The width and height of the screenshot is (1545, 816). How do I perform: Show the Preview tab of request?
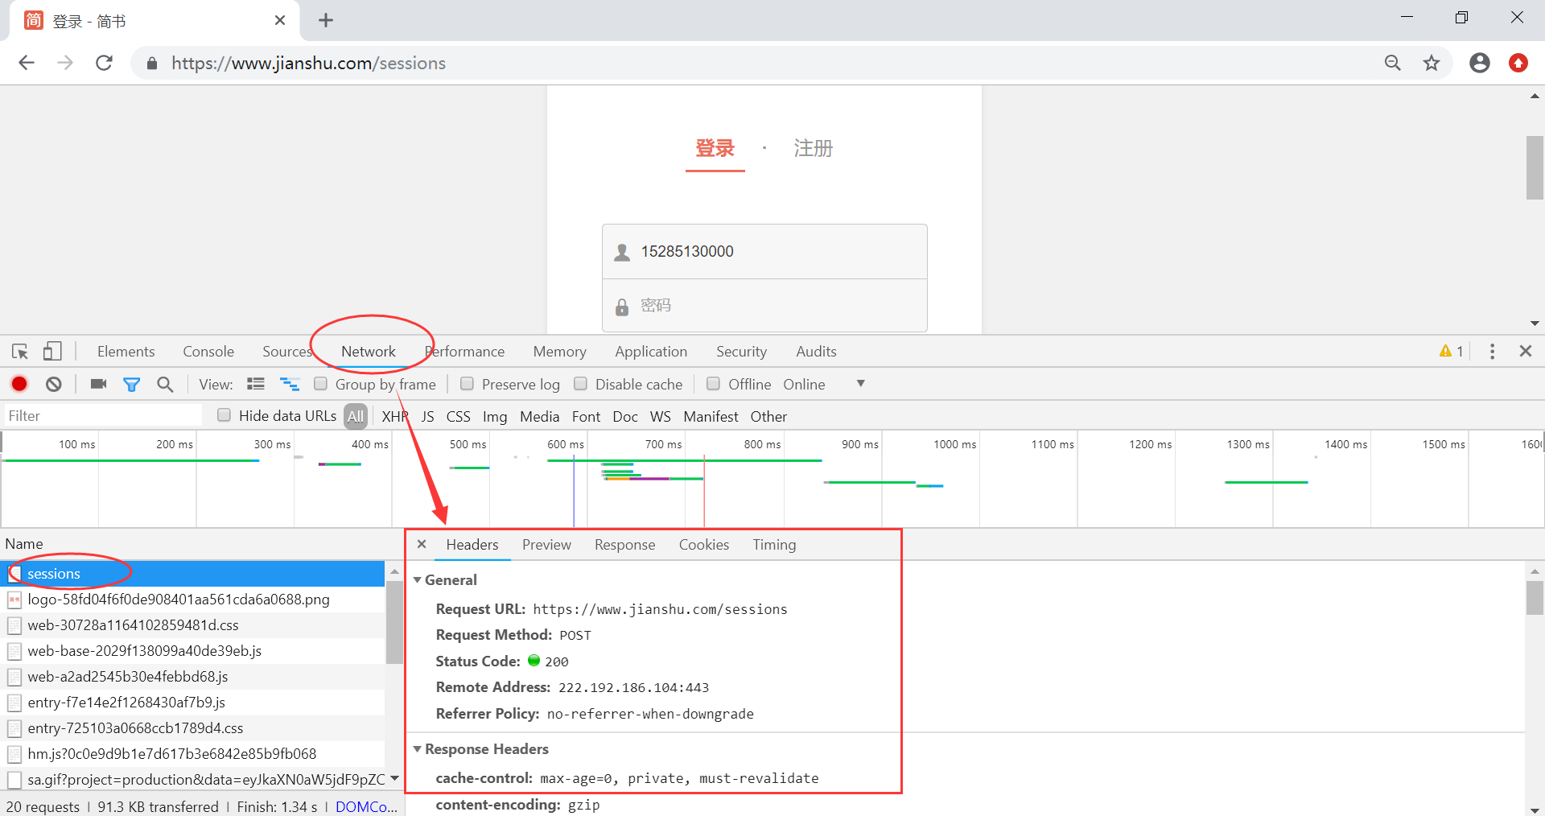(x=546, y=545)
